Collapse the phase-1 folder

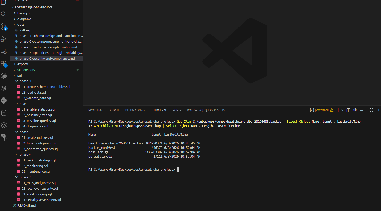(x=46, y=81)
